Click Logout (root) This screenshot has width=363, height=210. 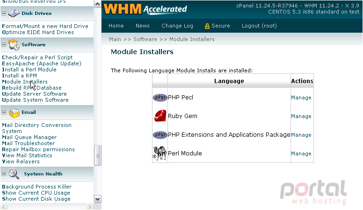259,26
